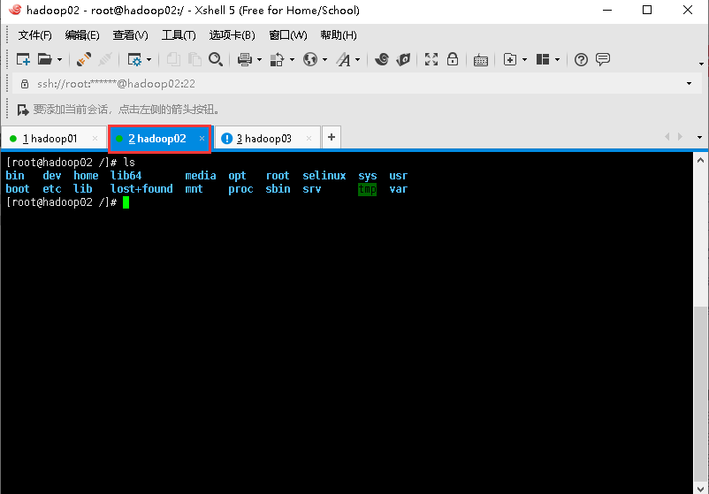Open the 窗口(W) menu
Viewport: 709px width, 494px height.
[287, 35]
